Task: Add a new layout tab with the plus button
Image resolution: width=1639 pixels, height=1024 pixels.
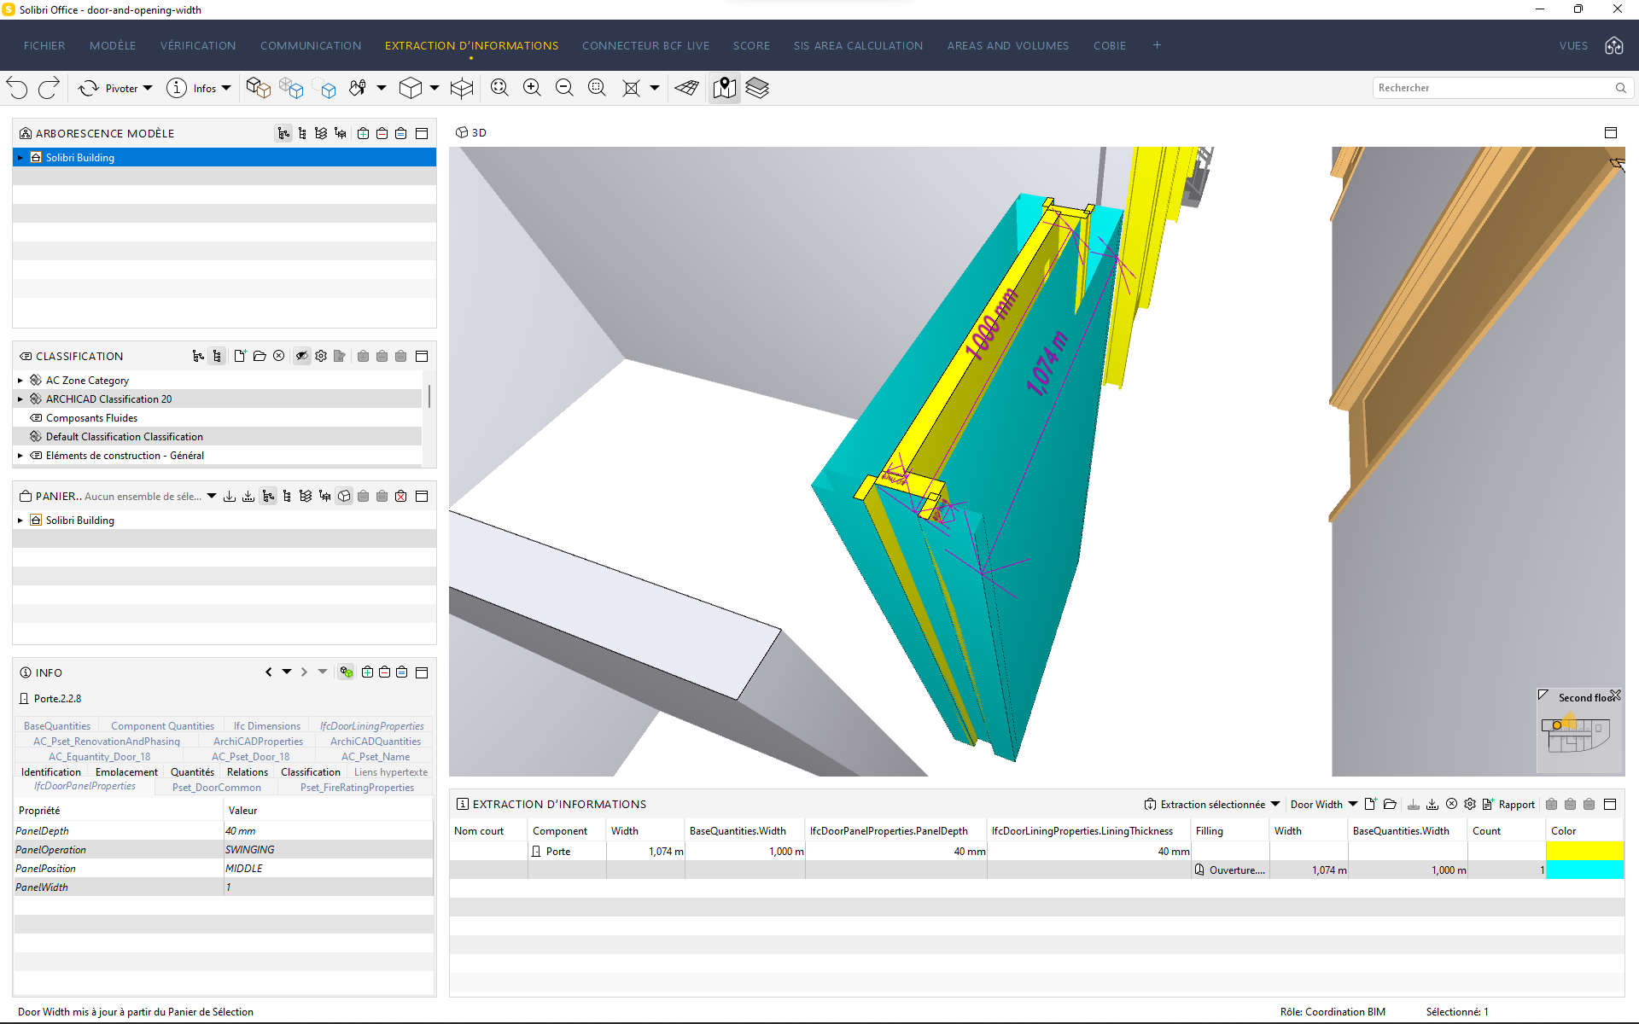Action: click(x=1157, y=45)
